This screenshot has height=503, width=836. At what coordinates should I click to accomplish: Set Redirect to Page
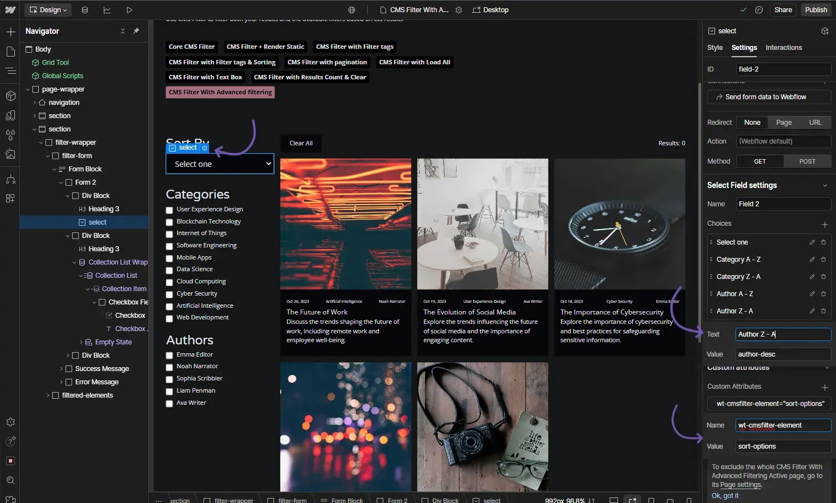pyautogui.click(x=784, y=123)
